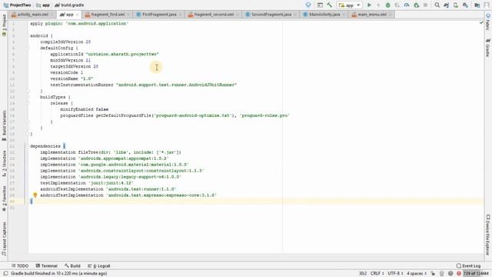Click Attach debugger to Android process icon
The width and height of the screenshot is (492, 277).
(x=417, y=5)
